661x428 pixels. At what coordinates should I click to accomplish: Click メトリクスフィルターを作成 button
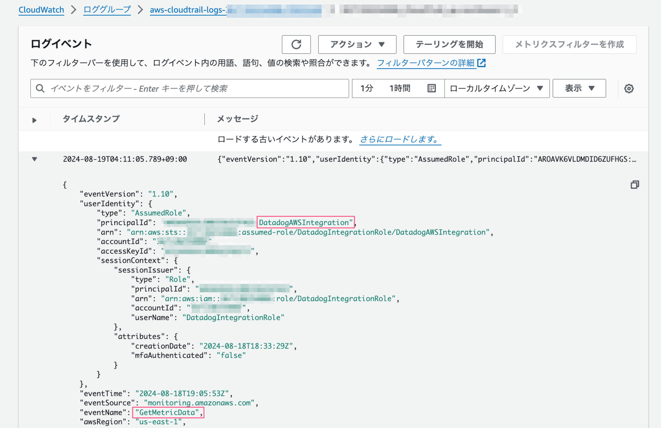click(569, 44)
